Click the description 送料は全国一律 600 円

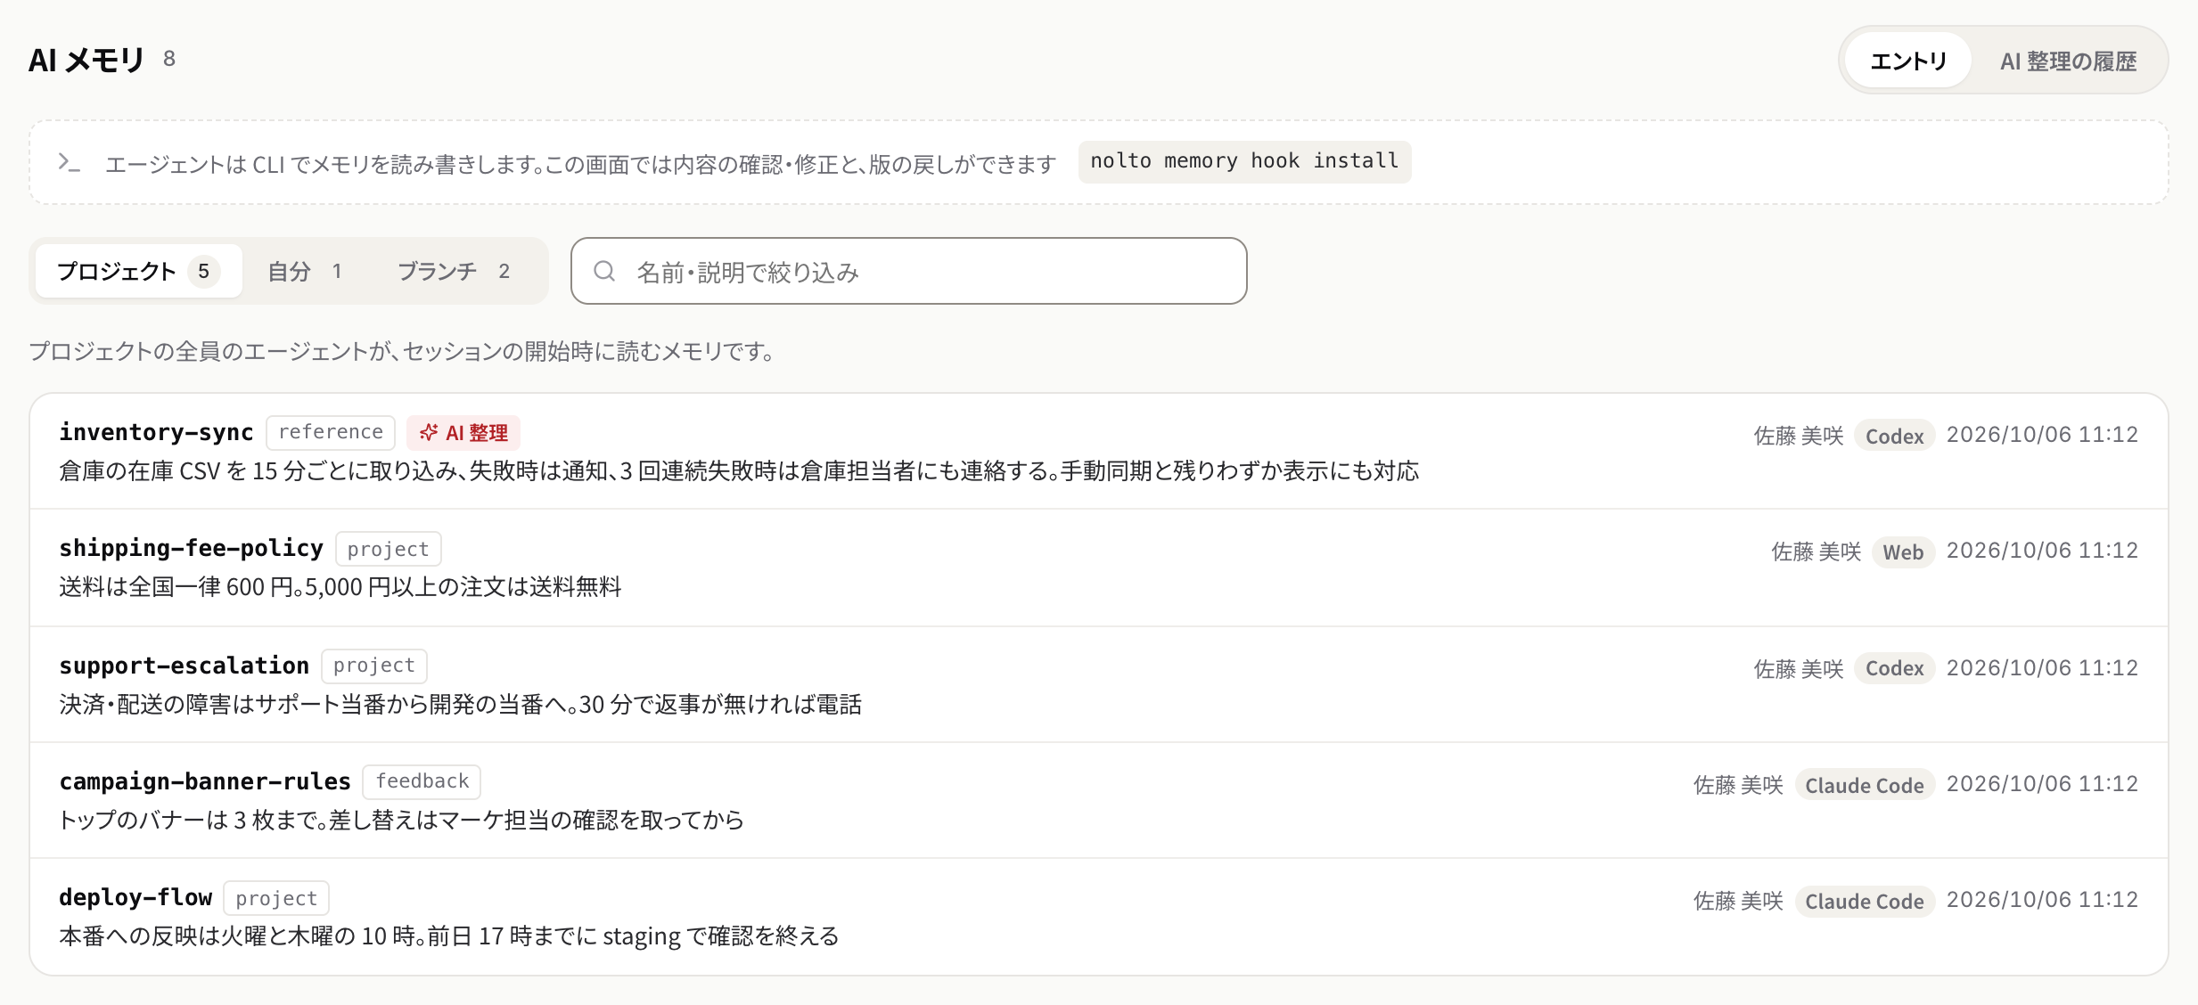point(340,587)
